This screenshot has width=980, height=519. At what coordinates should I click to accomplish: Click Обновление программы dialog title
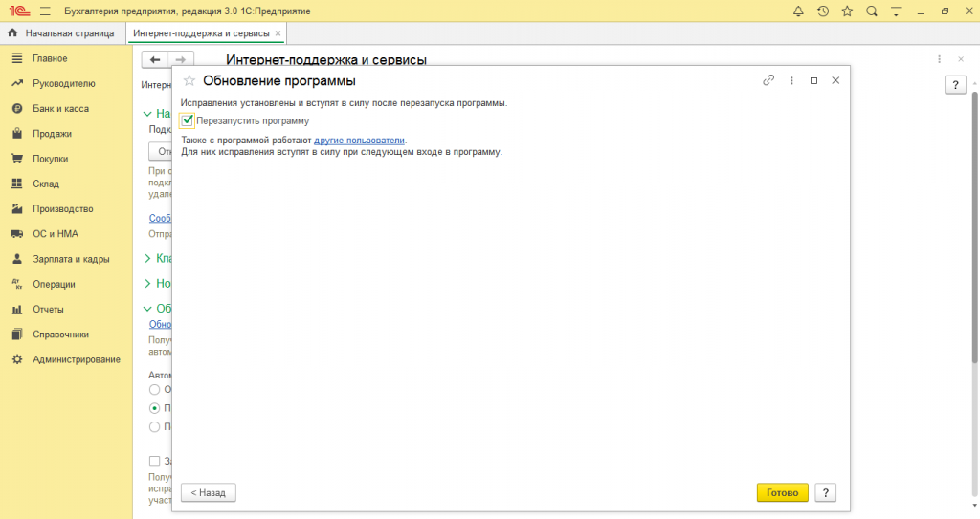point(279,80)
